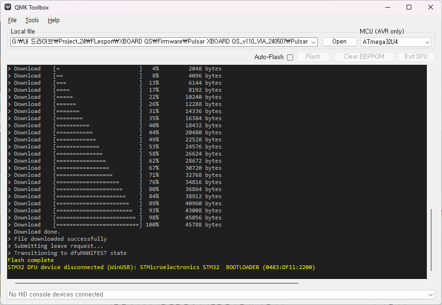Image resolution: width=442 pixels, height=305 pixels.
Task: Click the log's vertical scrollbar thumb
Action: click(431, 240)
